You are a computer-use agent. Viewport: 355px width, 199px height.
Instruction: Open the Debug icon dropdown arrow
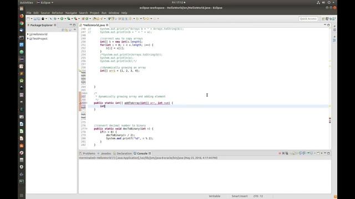pos(58,19)
